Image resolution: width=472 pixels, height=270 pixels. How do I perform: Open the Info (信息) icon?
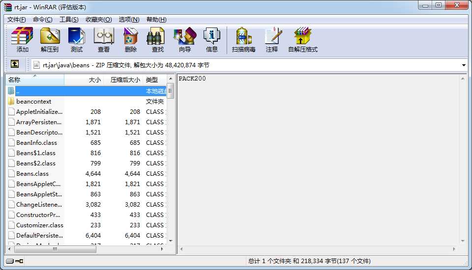[x=211, y=40]
